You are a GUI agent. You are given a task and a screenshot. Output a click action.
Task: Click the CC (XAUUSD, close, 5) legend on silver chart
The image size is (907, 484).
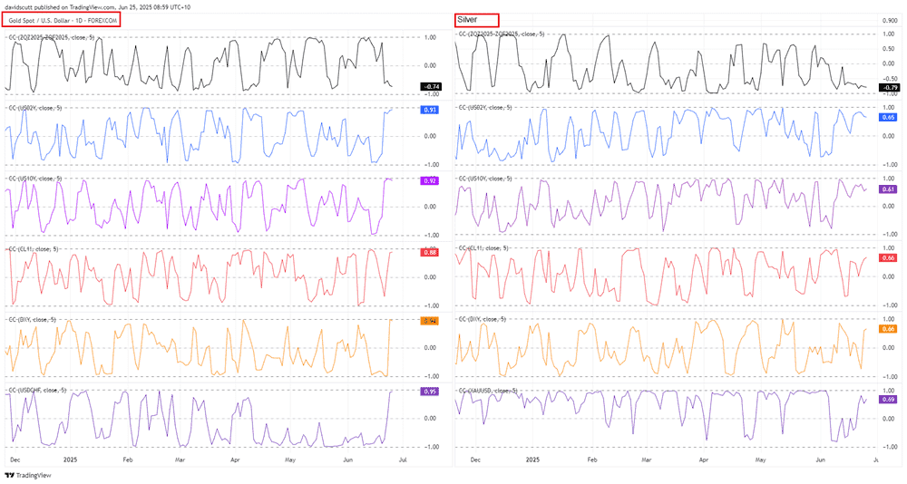pyautogui.click(x=489, y=390)
